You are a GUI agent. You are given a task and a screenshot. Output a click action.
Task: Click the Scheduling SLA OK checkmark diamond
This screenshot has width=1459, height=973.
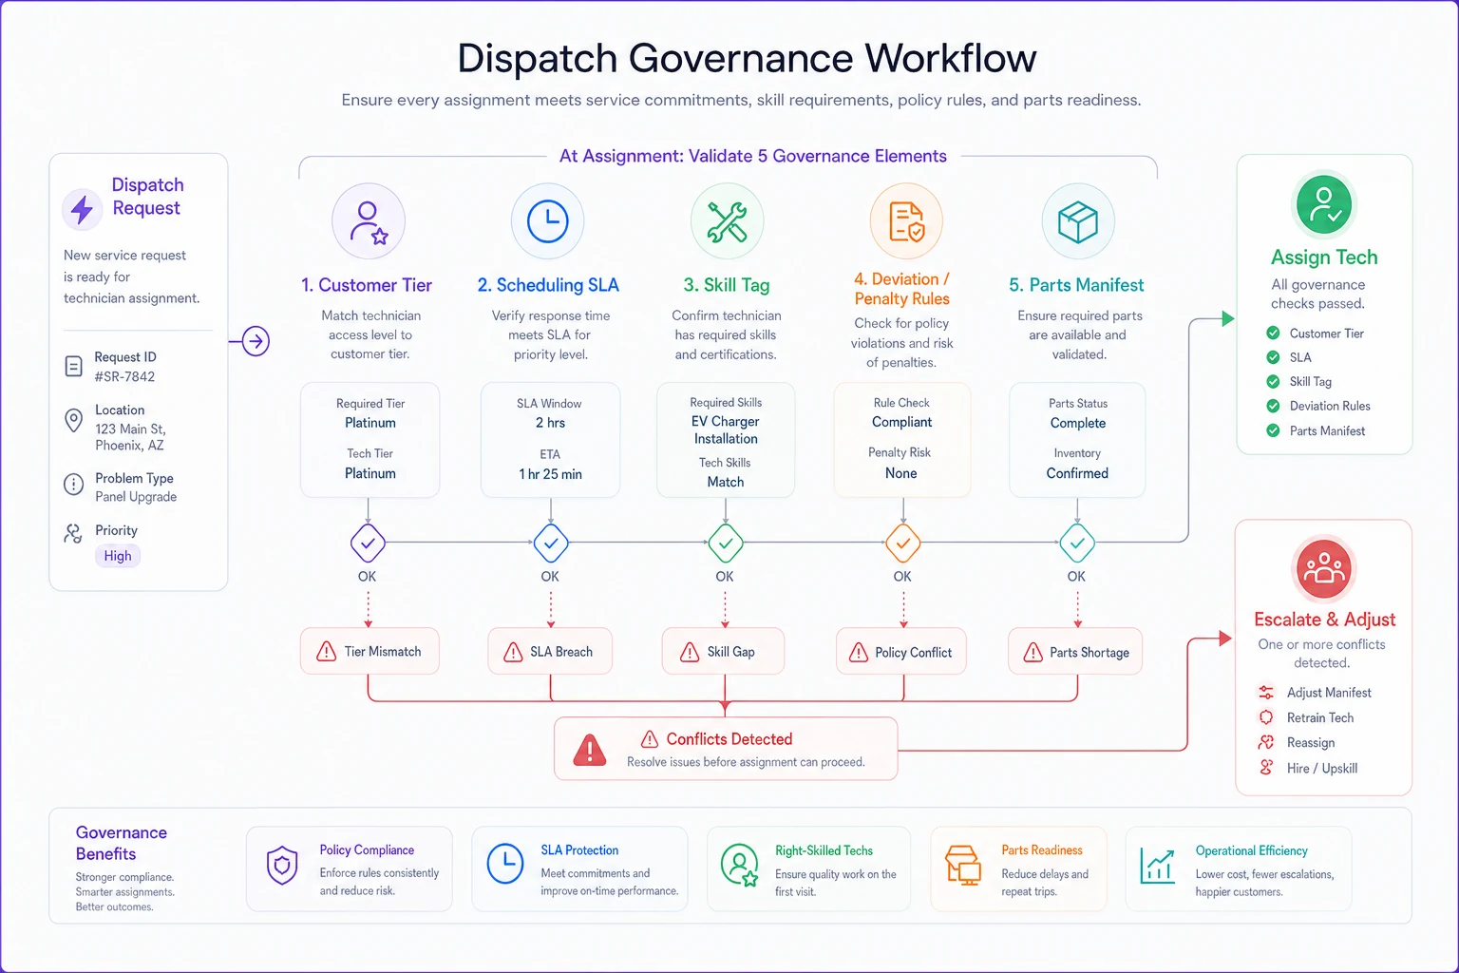(x=551, y=544)
